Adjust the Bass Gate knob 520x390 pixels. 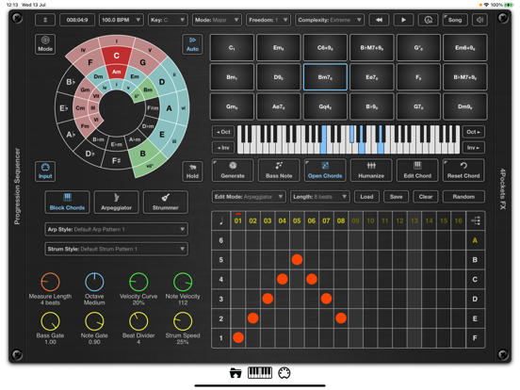click(50, 321)
